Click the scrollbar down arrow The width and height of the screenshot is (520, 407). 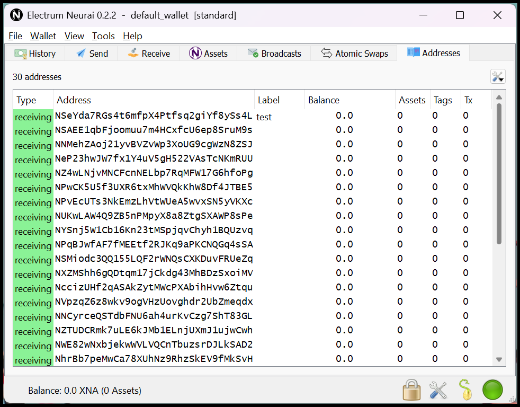[x=499, y=359]
